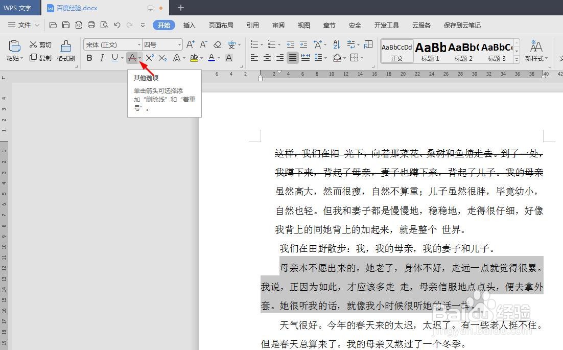
Task: Click the pinyin guide (拼音) icon
Action: coord(232,44)
